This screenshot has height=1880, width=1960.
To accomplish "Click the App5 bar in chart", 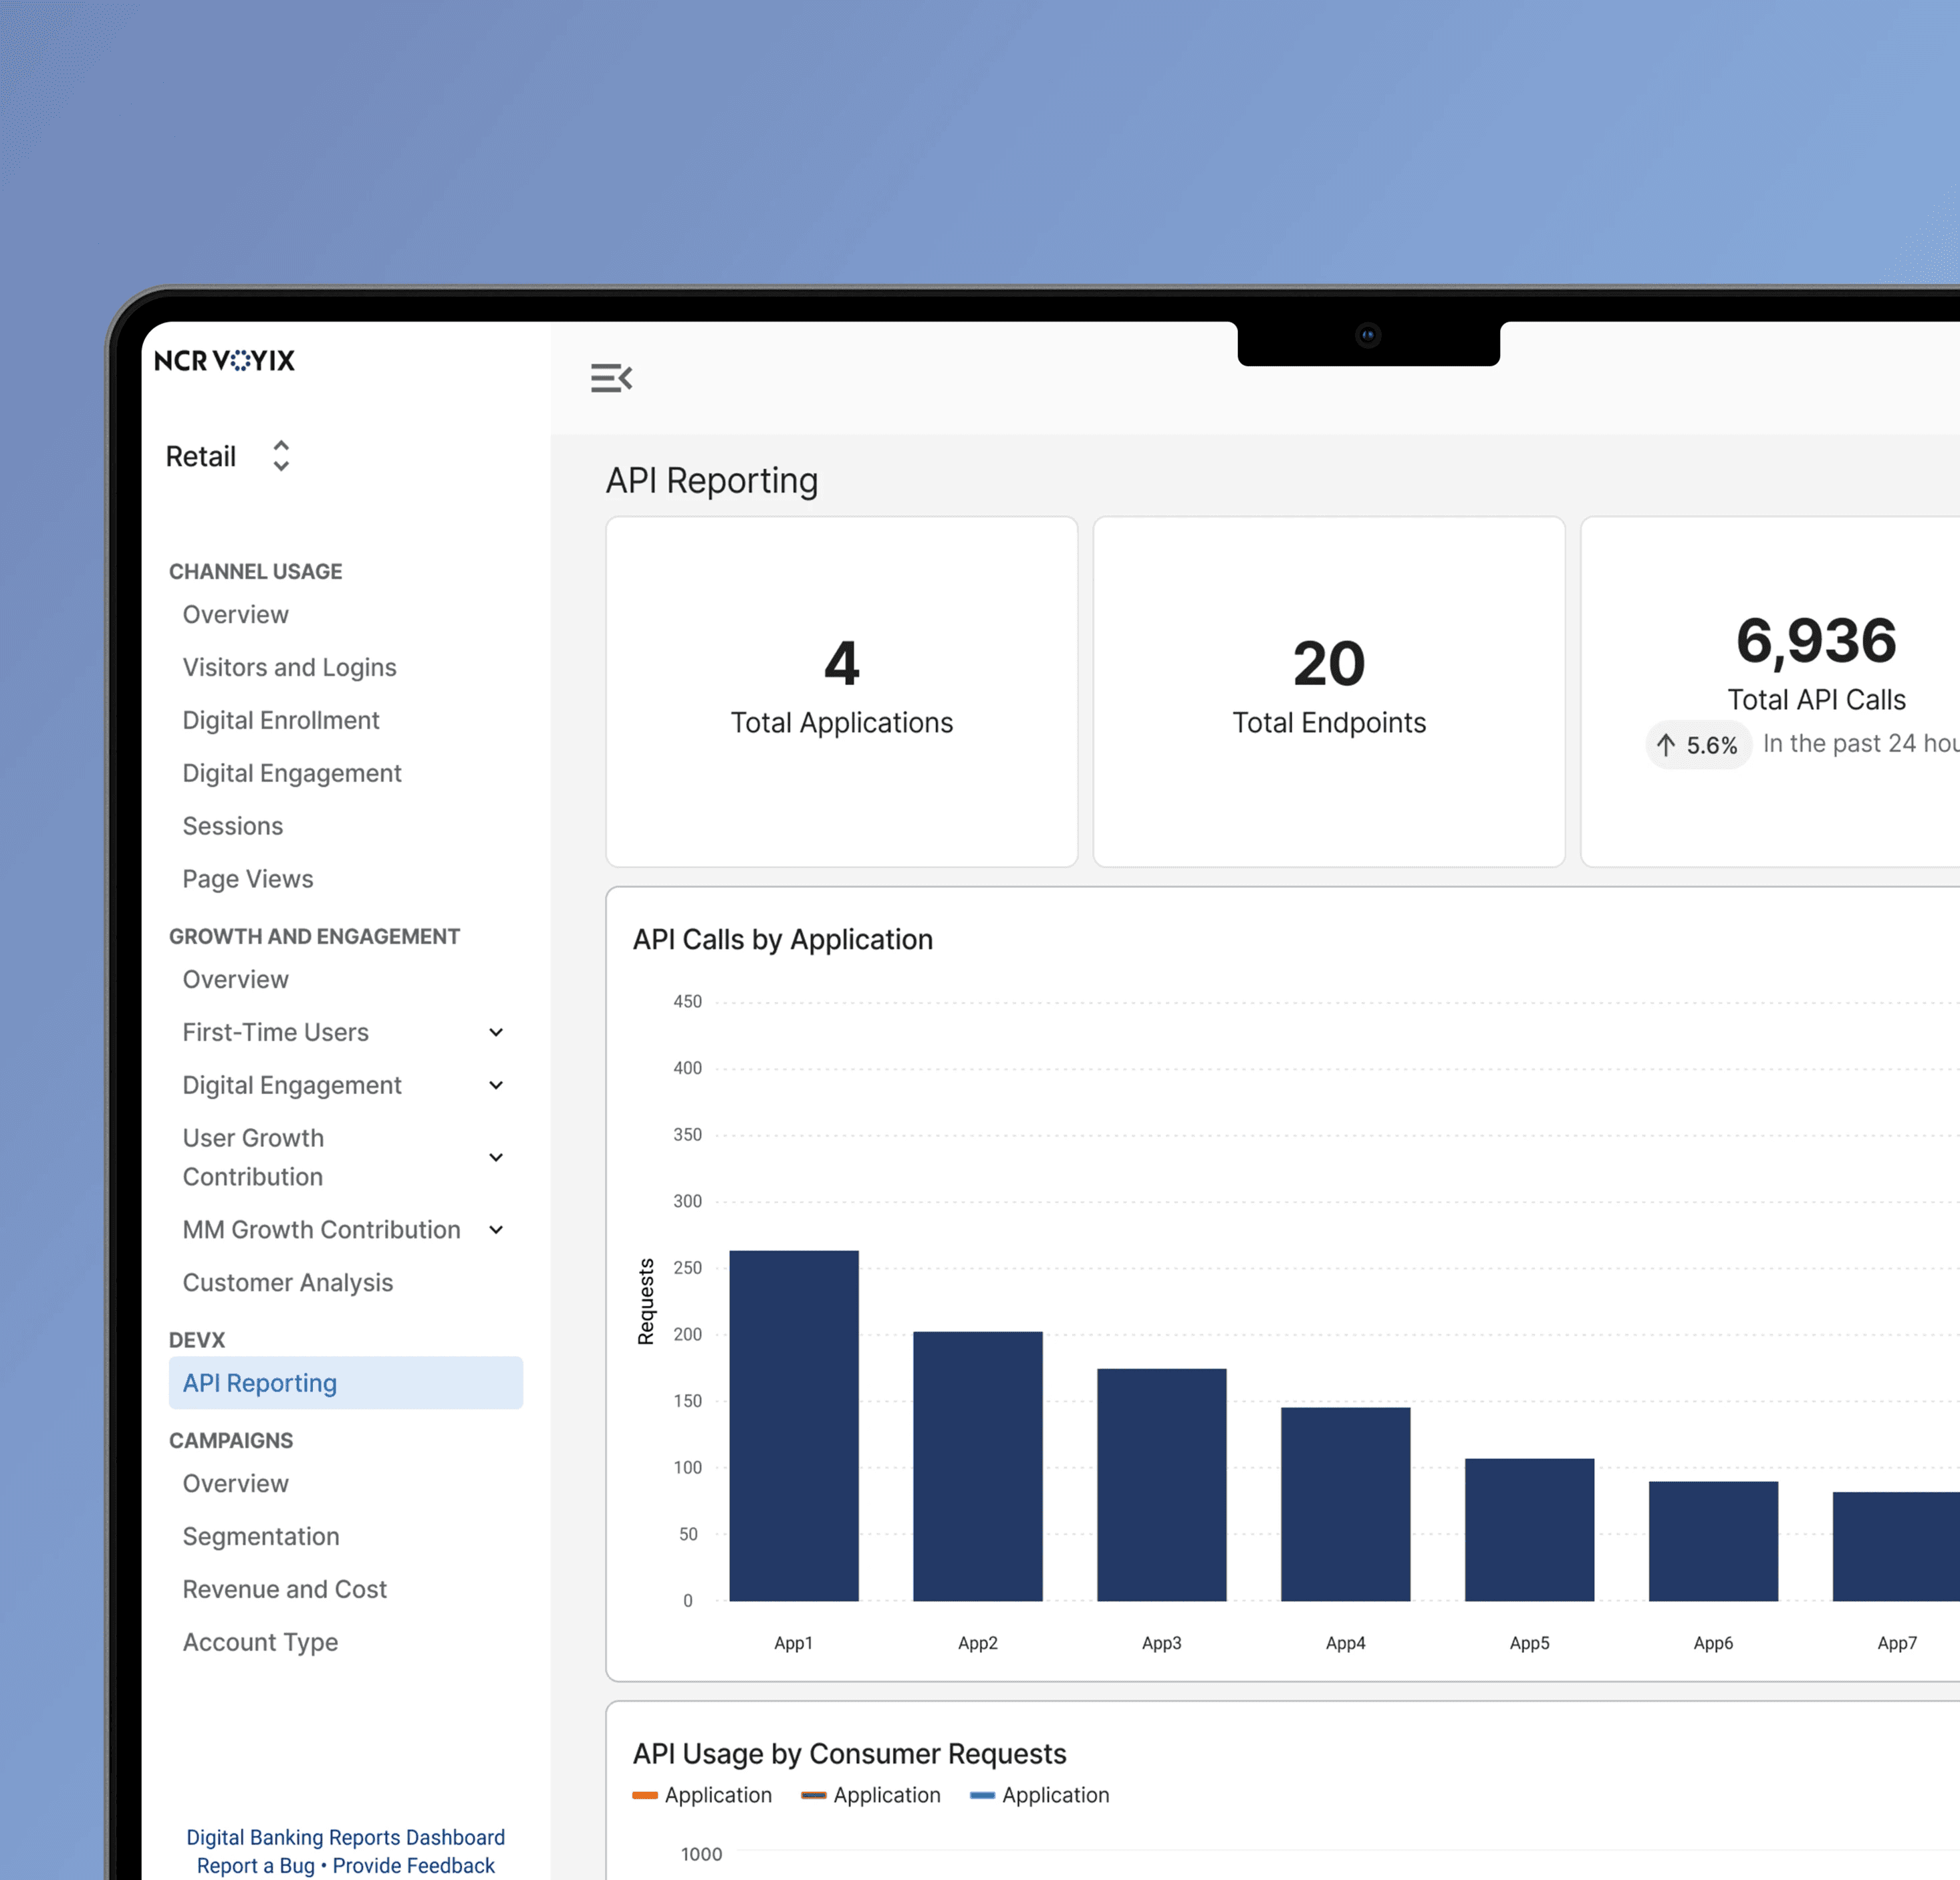I will [1529, 1529].
